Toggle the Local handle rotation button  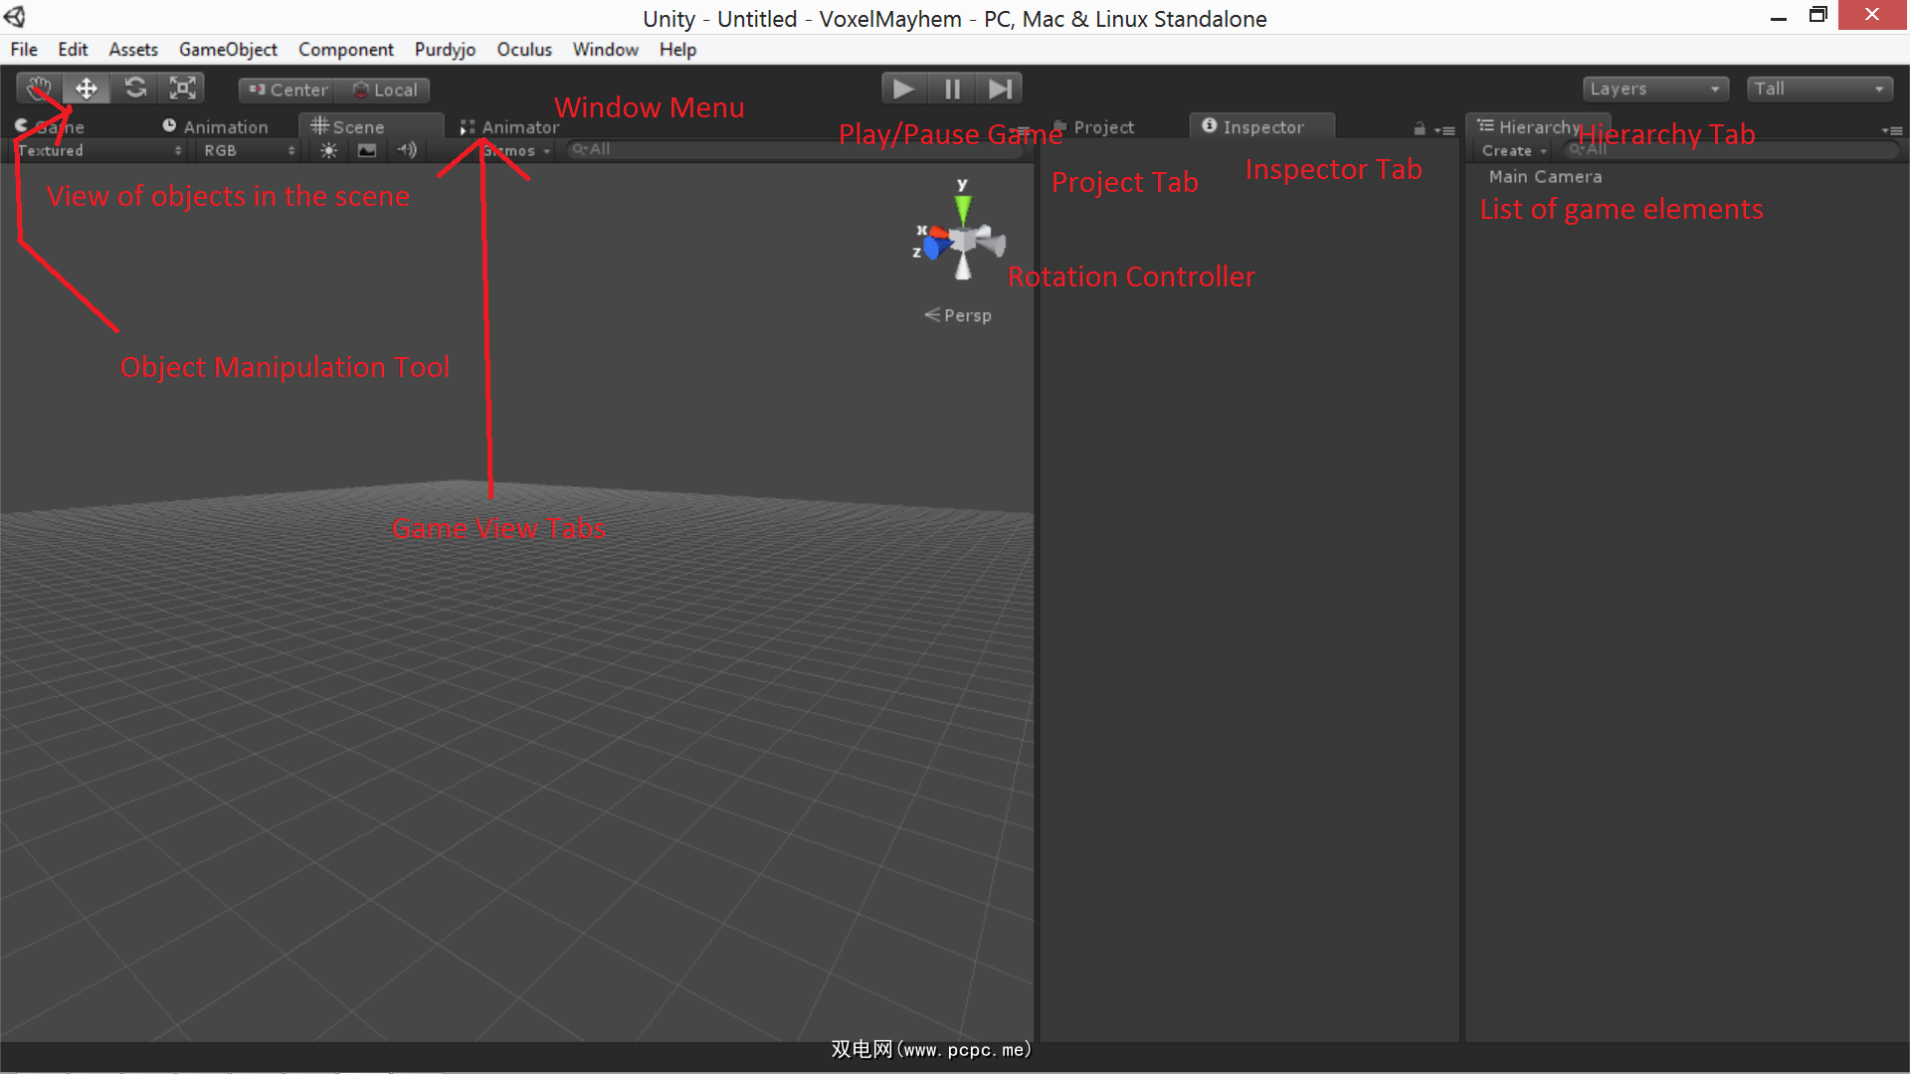click(x=385, y=90)
